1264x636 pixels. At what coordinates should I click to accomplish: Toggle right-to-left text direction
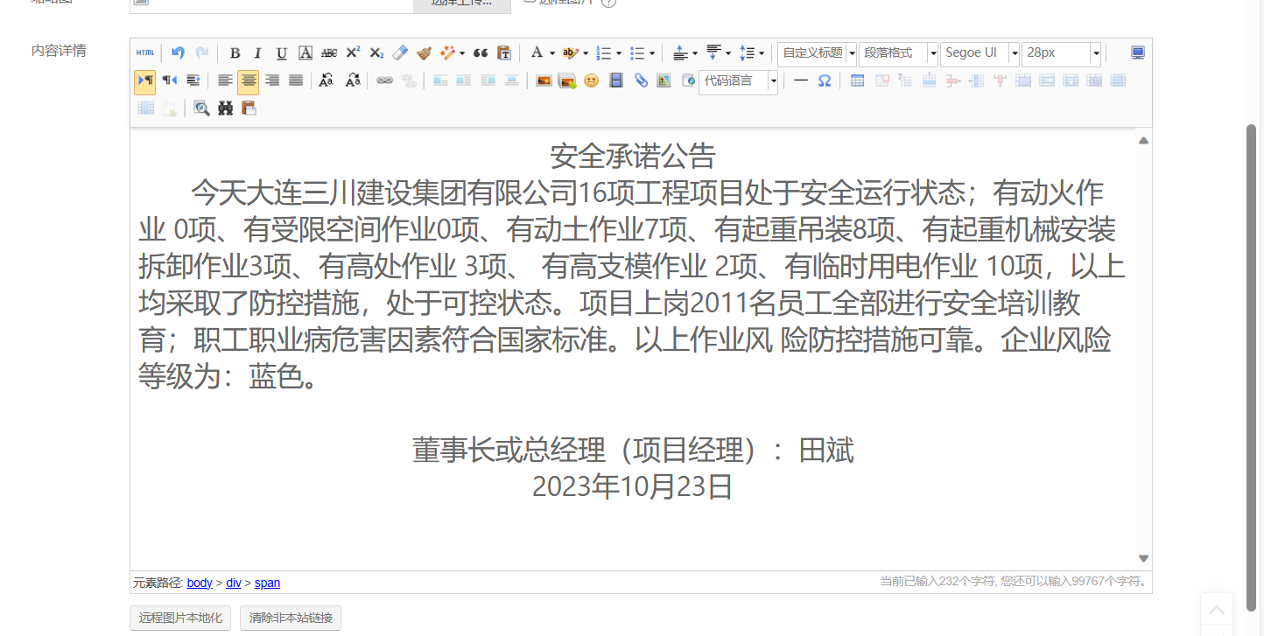coord(170,81)
